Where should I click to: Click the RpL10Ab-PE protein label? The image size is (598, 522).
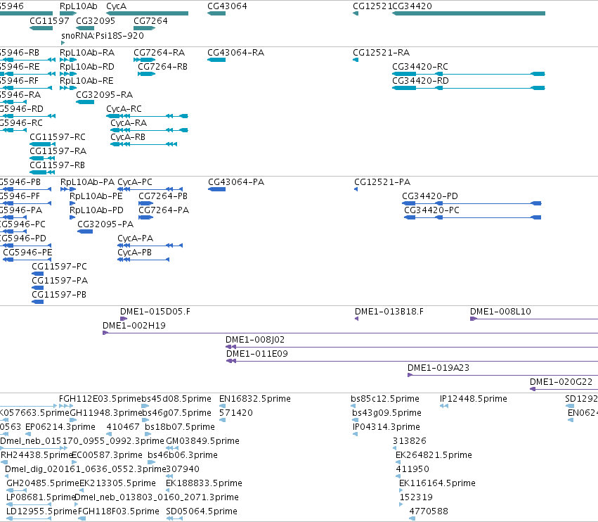point(96,196)
